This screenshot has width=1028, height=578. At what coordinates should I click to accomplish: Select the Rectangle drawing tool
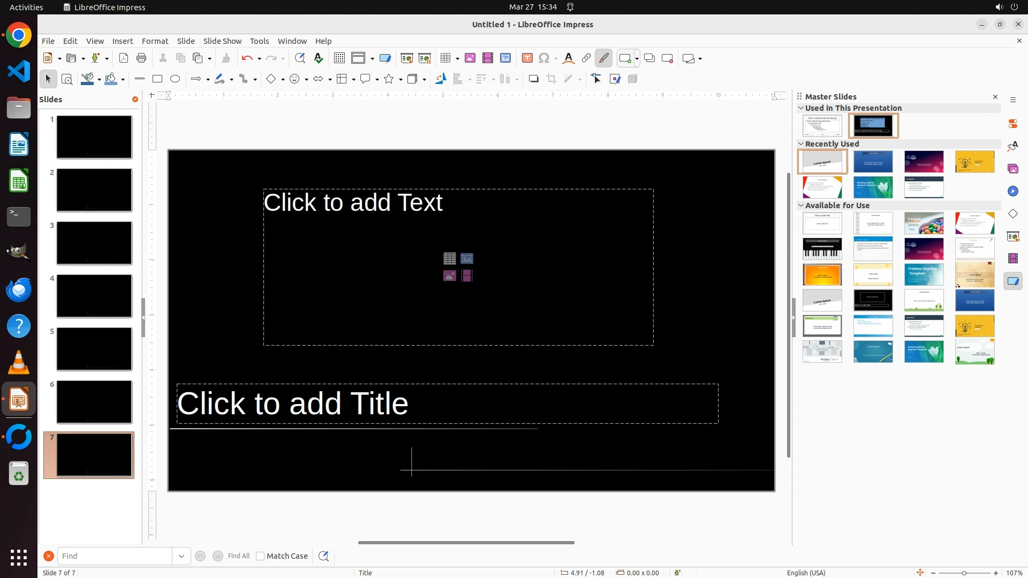click(x=157, y=79)
